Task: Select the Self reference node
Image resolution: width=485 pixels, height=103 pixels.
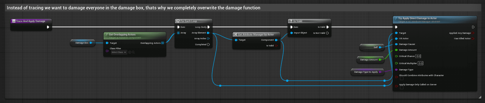Action: click(x=372, y=47)
